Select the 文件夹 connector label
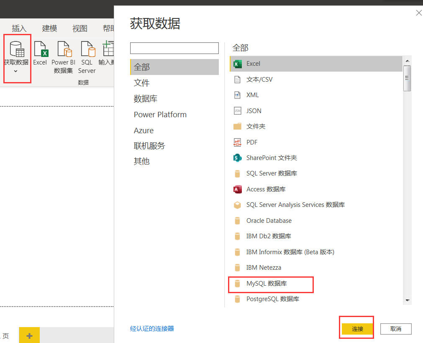This screenshot has height=343, width=423. 256,126
